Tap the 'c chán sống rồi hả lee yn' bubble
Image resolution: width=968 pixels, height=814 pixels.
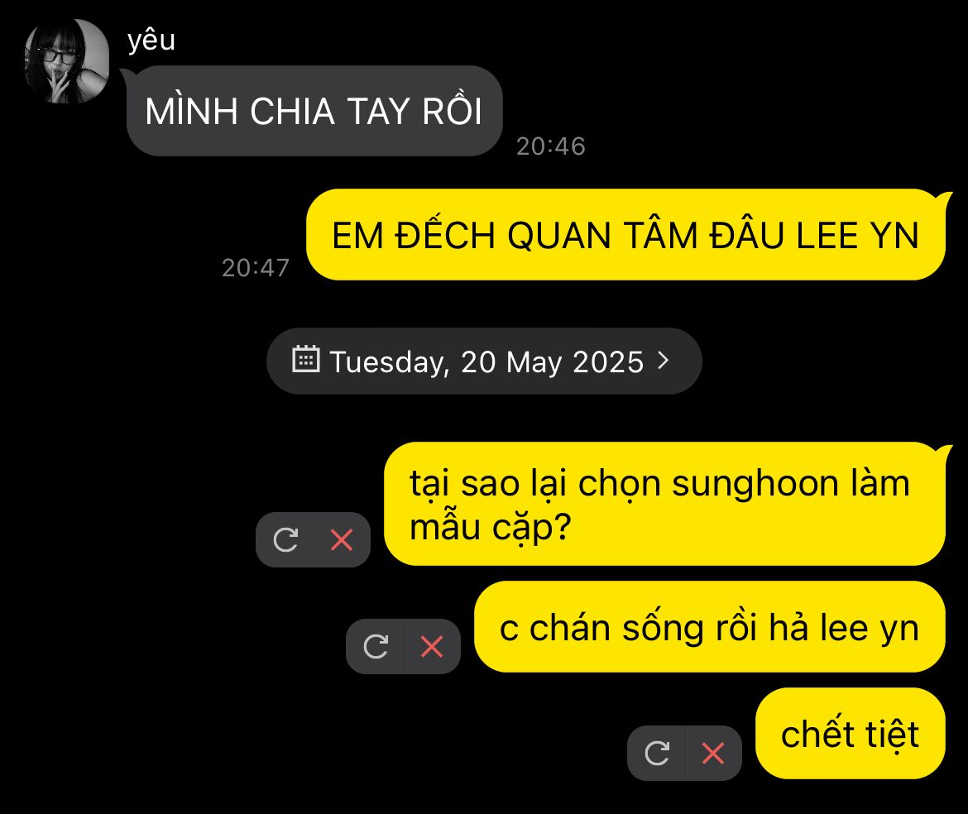click(x=709, y=627)
